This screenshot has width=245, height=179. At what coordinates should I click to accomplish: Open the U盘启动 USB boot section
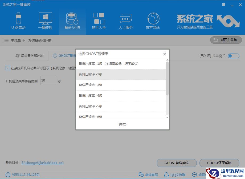[18, 20]
